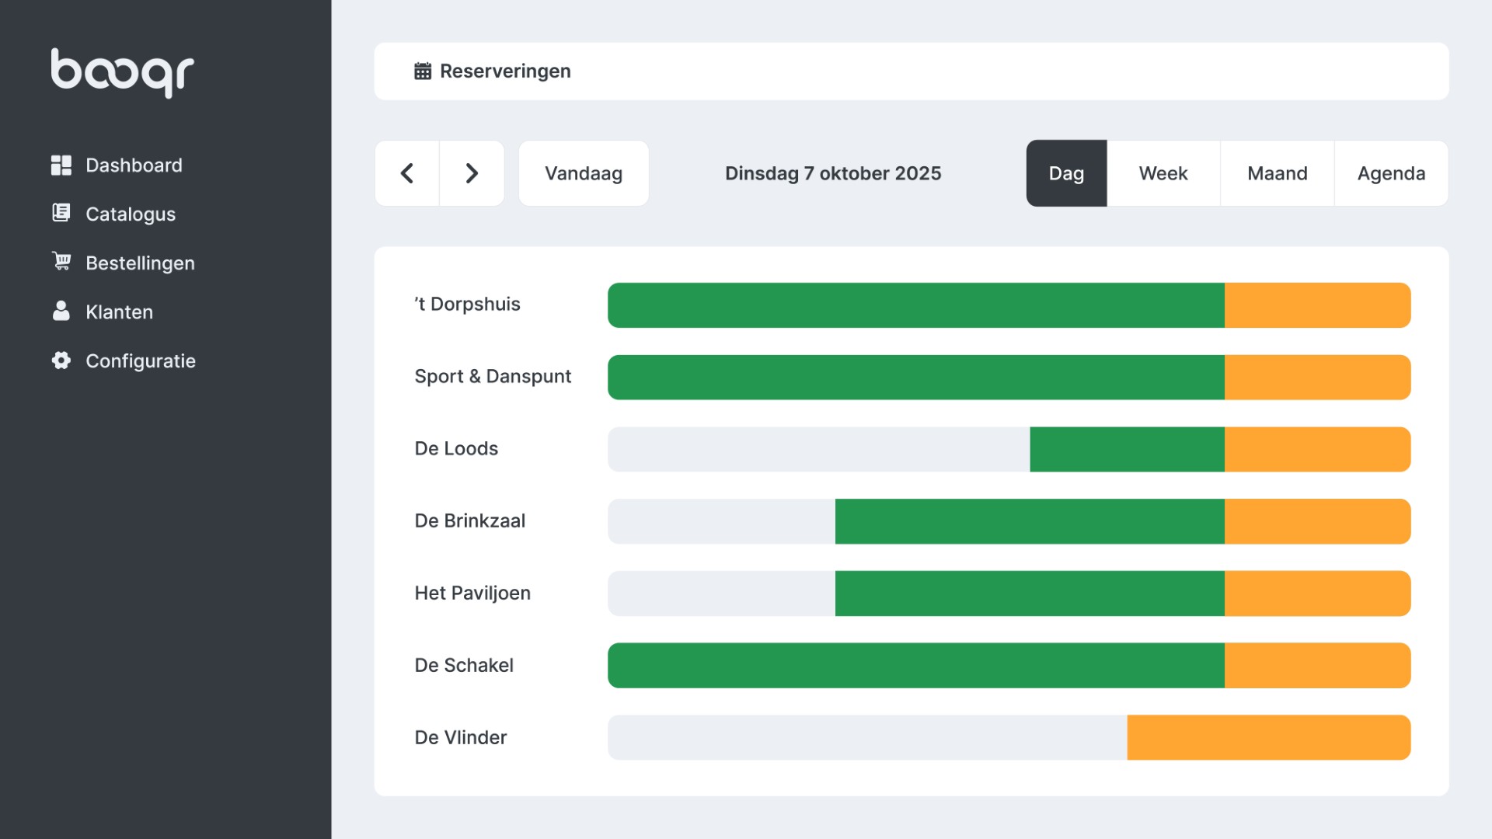Open Bestellingen in sidebar menu

tap(140, 263)
